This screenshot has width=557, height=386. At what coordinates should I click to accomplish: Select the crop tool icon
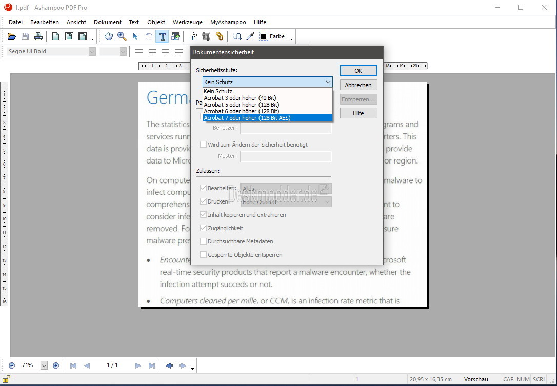click(x=206, y=36)
